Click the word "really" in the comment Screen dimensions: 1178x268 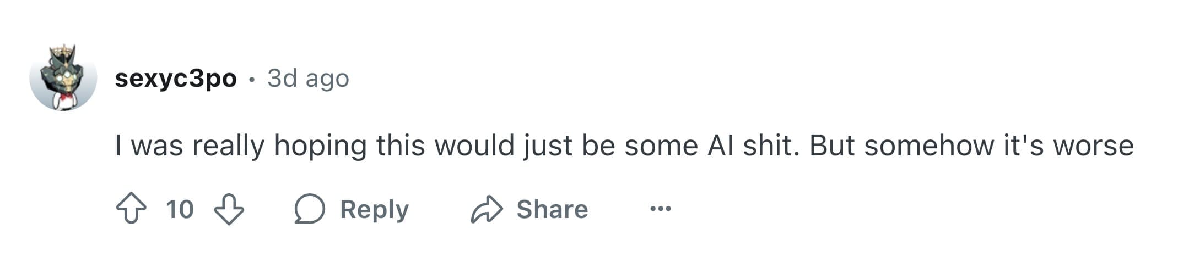tap(228, 147)
